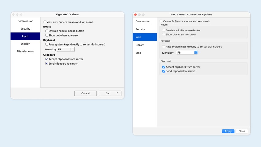The height and width of the screenshot is (147, 261).
Task: Open Misc tab in VNC Viewer window
Action: (145, 53)
